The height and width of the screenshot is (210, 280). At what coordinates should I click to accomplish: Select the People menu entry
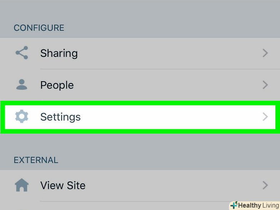(57, 85)
